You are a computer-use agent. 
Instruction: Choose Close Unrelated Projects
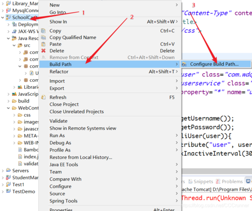110,112
